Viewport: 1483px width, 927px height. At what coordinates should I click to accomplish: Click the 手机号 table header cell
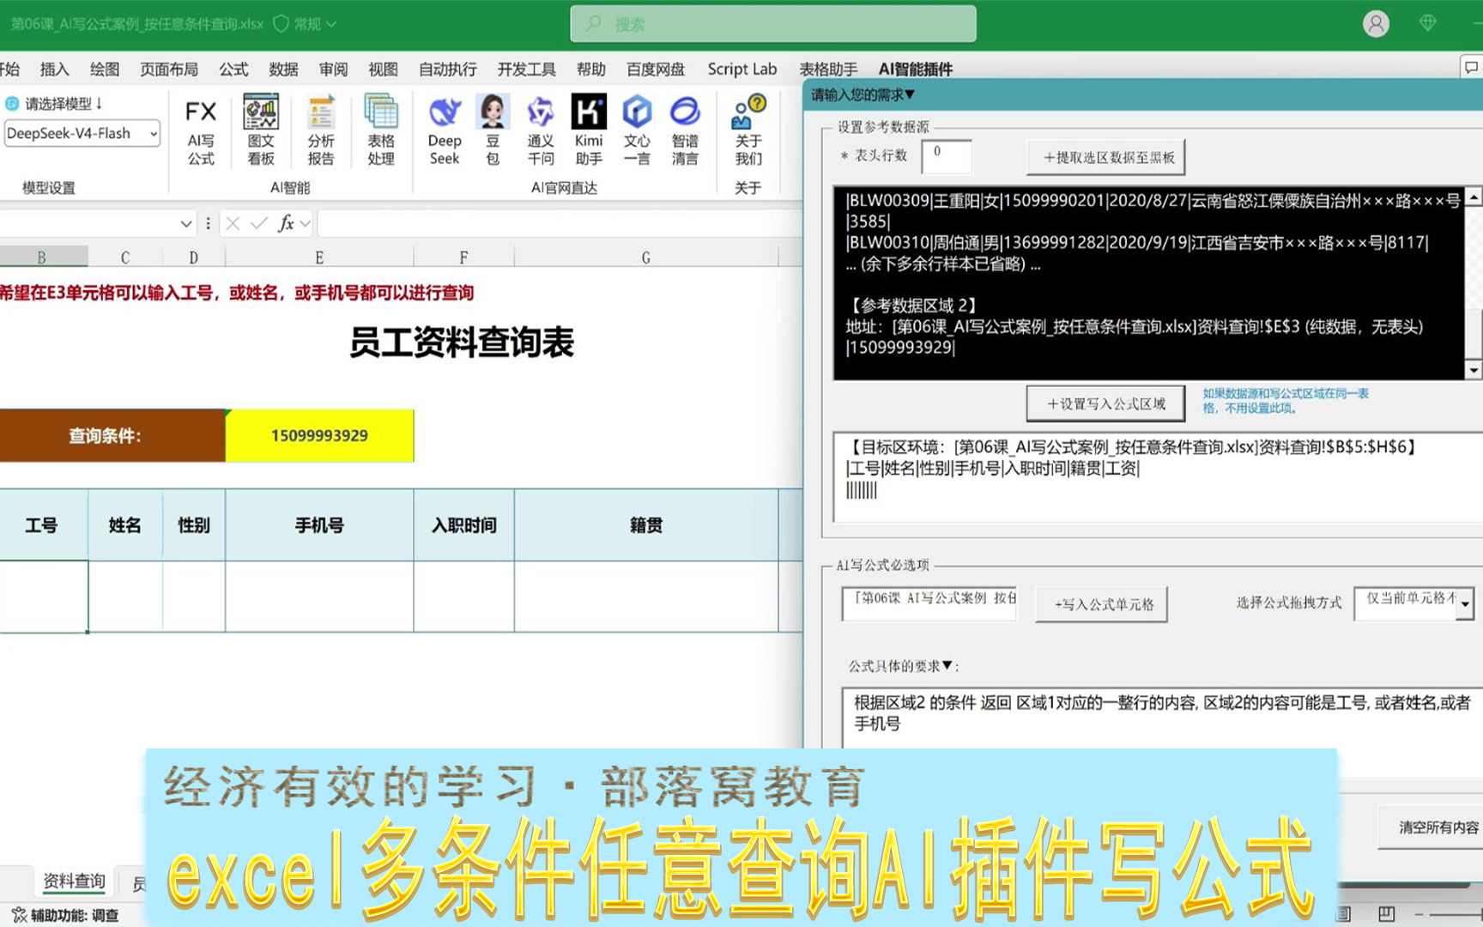pyautogui.click(x=319, y=525)
